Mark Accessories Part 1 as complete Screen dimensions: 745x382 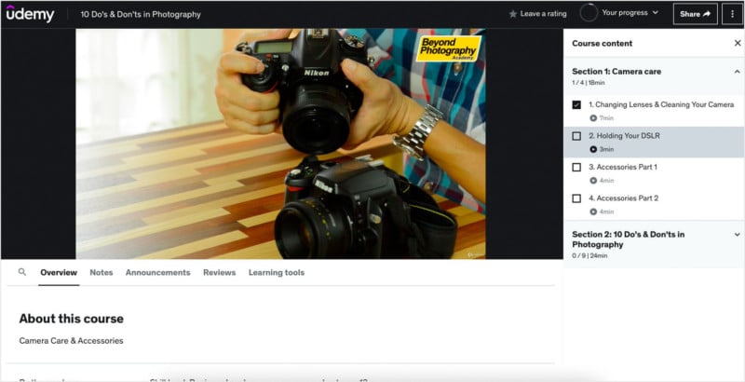pos(576,168)
